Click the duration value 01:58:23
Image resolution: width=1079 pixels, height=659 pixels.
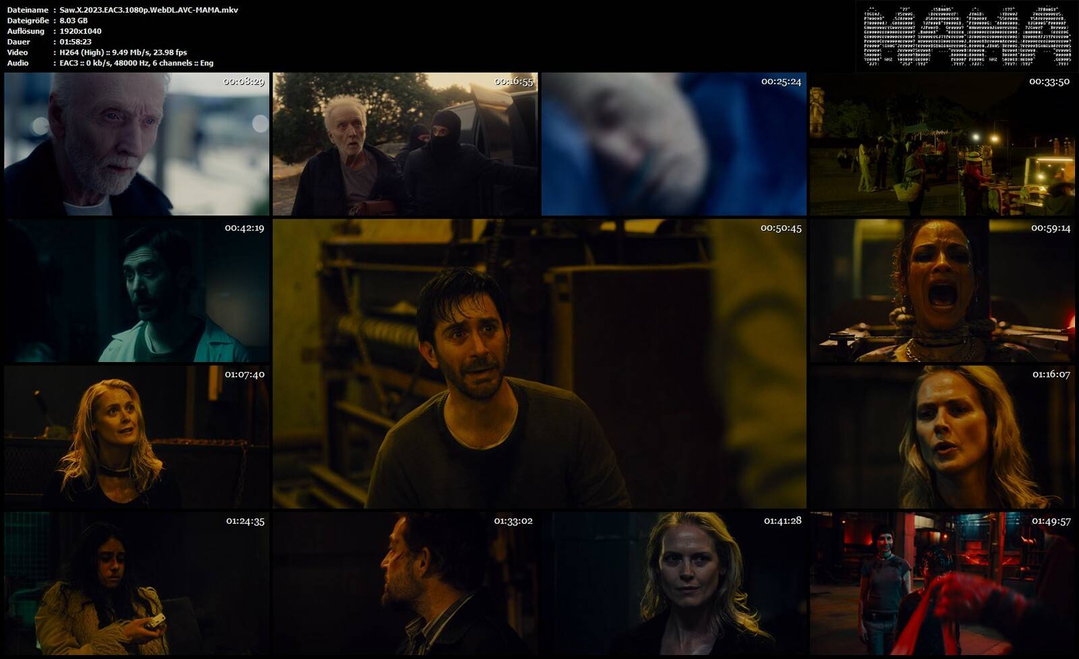(x=76, y=42)
